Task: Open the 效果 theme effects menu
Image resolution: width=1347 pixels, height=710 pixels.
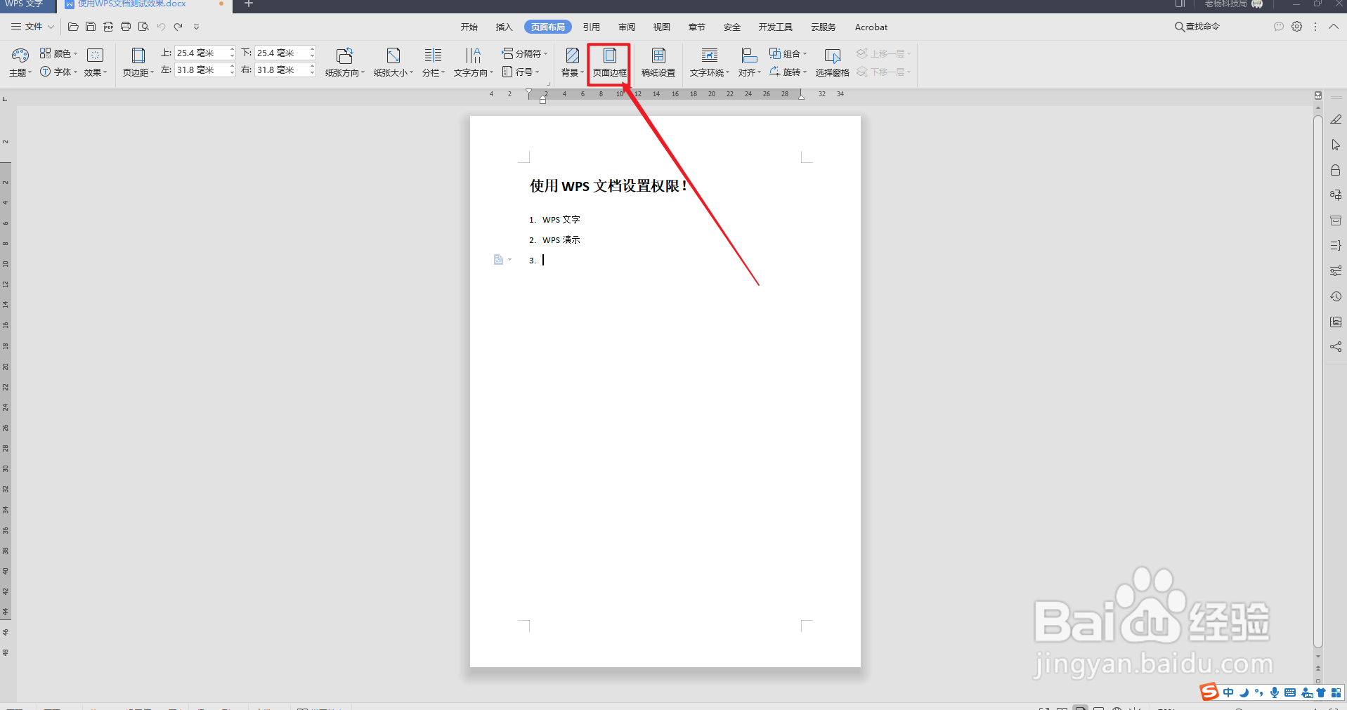Action: [96, 63]
